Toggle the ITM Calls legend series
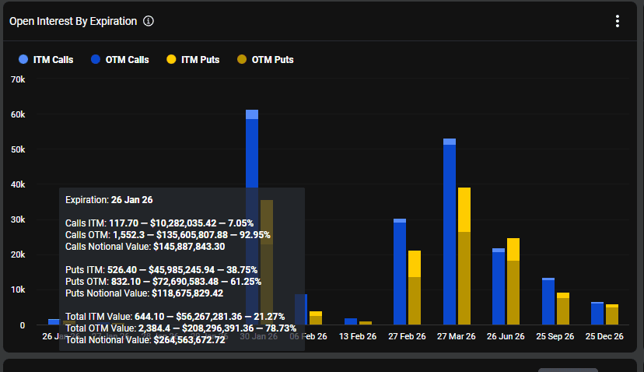 tap(45, 60)
